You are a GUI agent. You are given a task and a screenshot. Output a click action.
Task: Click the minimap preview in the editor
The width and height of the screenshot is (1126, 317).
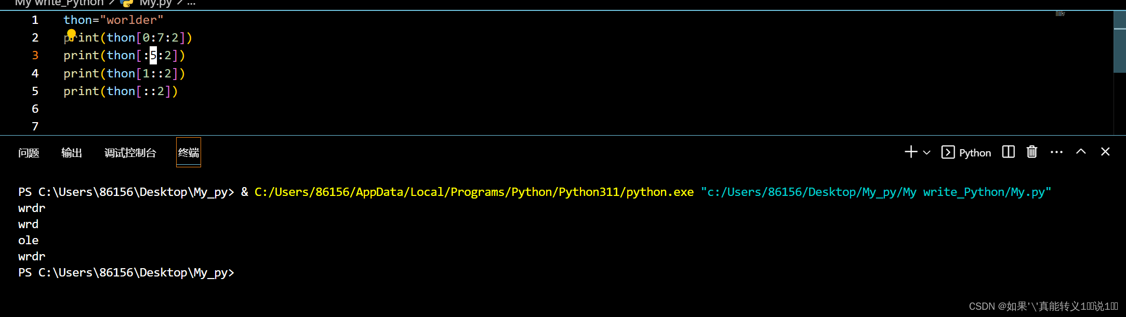point(1061,14)
